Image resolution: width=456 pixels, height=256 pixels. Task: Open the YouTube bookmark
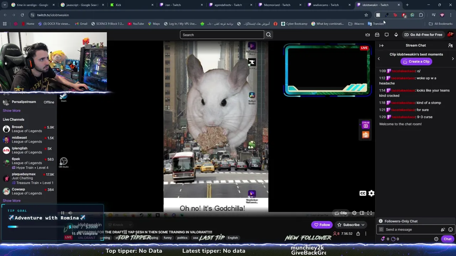(135, 24)
